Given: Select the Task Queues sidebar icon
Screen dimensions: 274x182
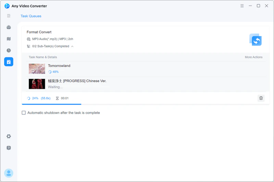Looking at the screenshot, I should click(9, 62).
